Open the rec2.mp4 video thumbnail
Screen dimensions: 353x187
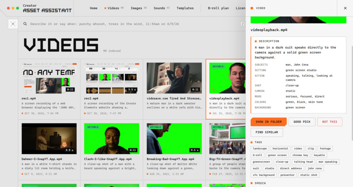coord(111,78)
